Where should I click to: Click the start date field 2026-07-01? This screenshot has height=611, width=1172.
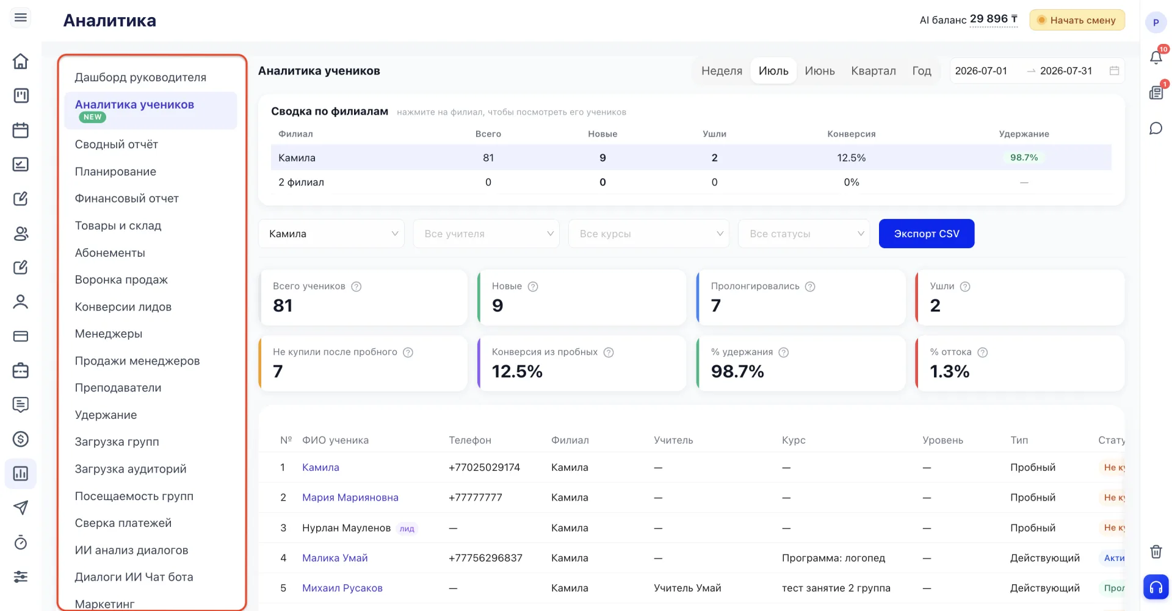pyautogui.click(x=981, y=71)
